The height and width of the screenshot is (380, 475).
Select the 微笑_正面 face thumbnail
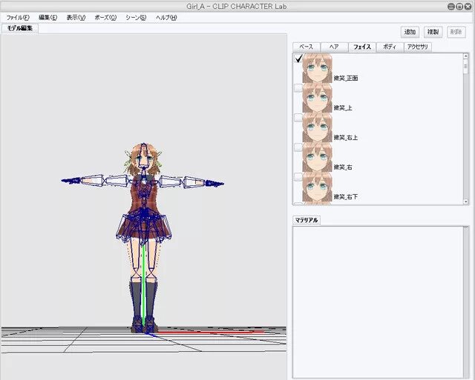317,68
